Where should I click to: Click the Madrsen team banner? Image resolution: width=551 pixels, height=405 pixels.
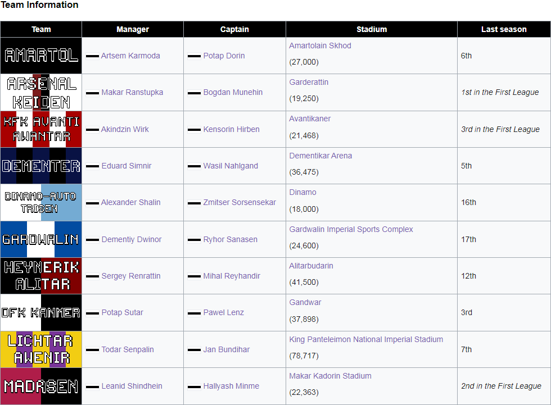tap(41, 386)
